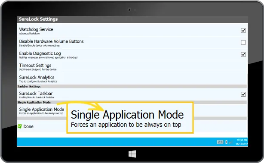Image resolution: width=264 pixels, height=163 pixels.
Task: Click the SureLock Settings title bar
Action: pos(132,19)
